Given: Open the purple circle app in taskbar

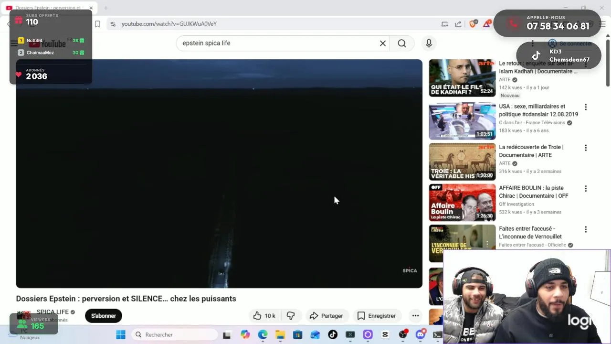Looking at the screenshot, I should click(x=368, y=334).
